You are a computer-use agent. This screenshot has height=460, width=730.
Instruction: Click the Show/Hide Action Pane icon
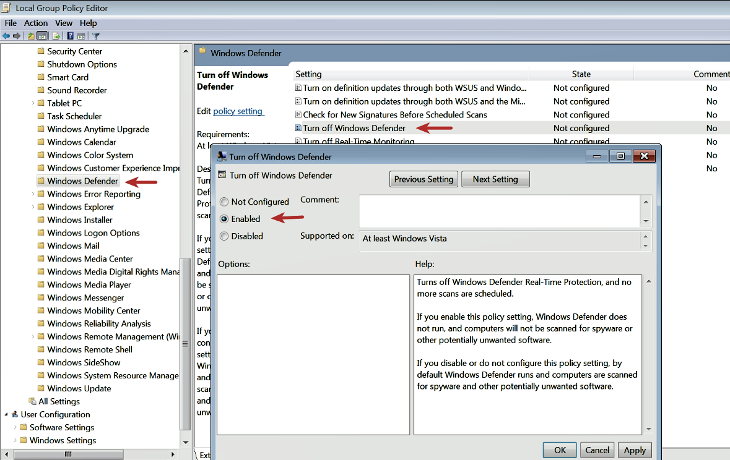coord(81,36)
